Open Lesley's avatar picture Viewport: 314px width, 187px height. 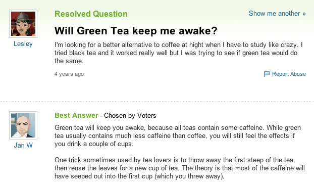(x=23, y=24)
